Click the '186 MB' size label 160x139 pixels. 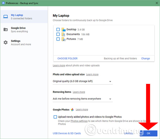coord(85,34)
